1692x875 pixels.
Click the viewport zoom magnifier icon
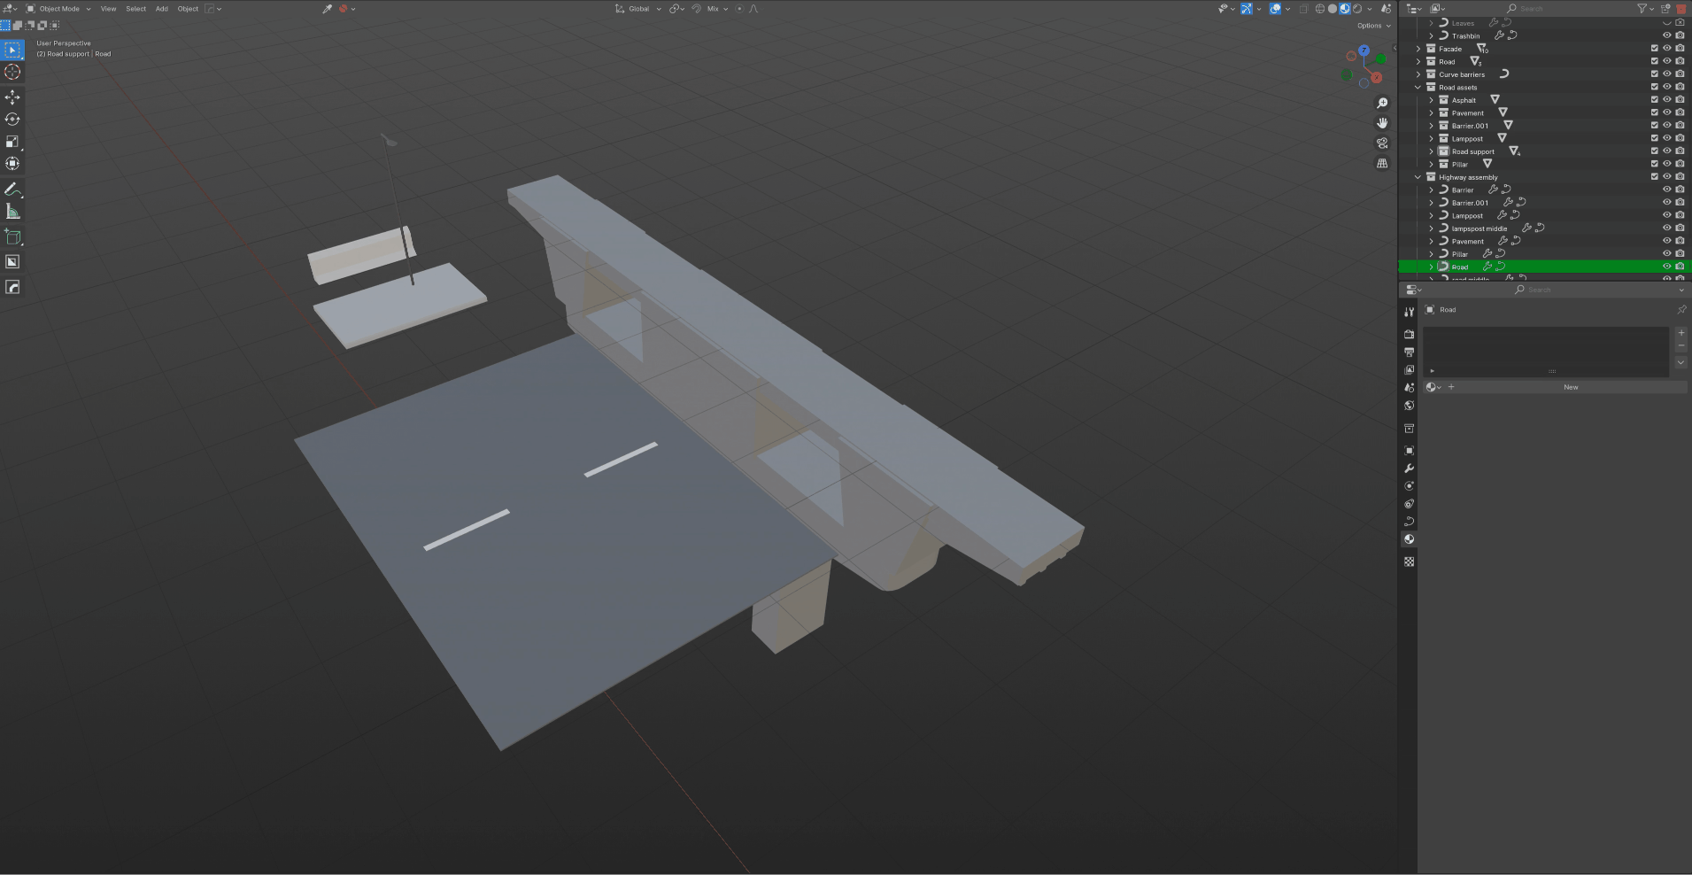click(x=1382, y=104)
